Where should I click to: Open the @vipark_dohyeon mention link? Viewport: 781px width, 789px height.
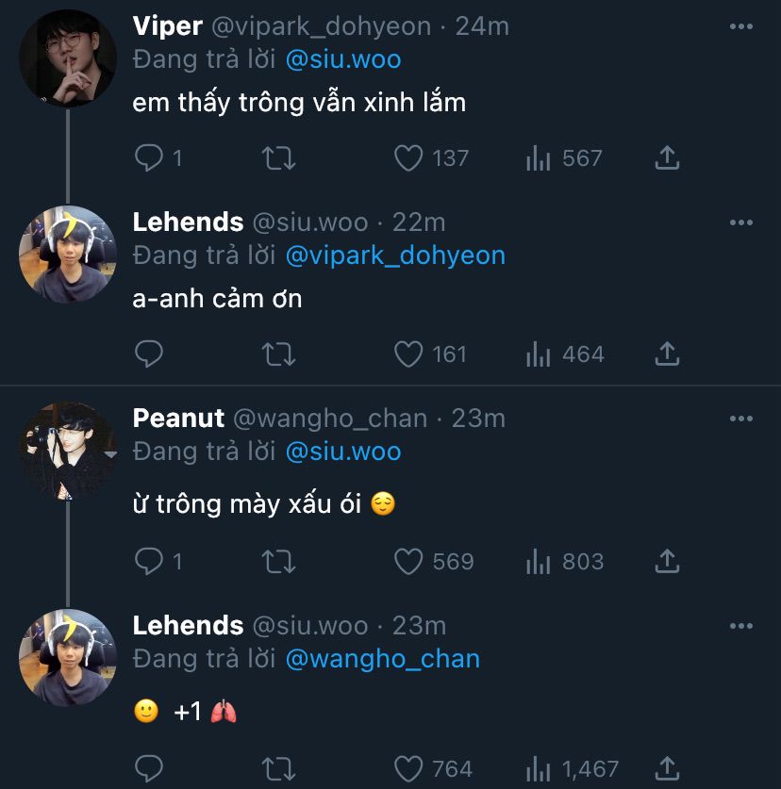[x=394, y=255]
